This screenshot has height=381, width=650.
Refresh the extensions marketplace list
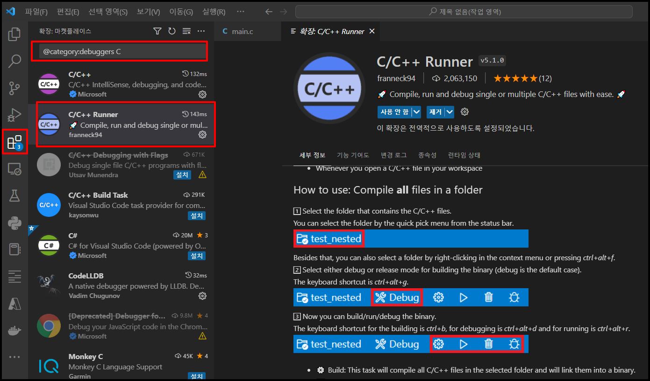tap(172, 31)
